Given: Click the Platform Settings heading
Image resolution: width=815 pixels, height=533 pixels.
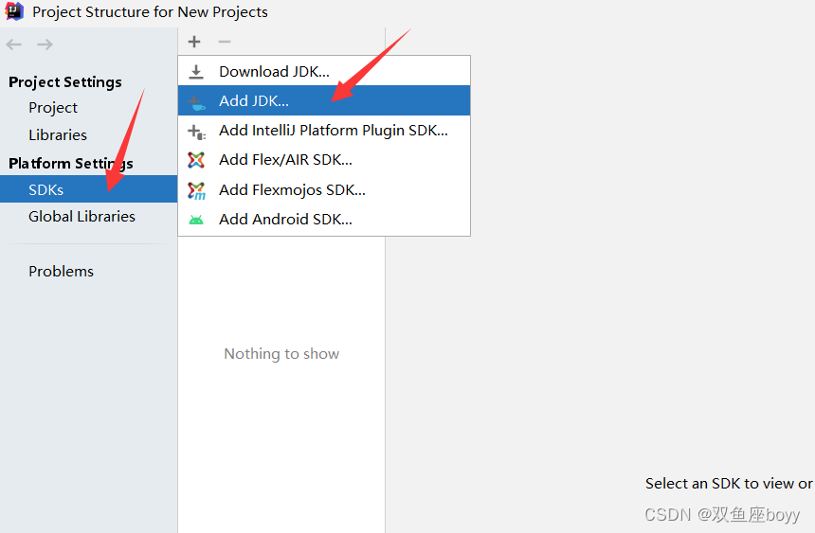Looking at the screenshot, I should (71, 163).
